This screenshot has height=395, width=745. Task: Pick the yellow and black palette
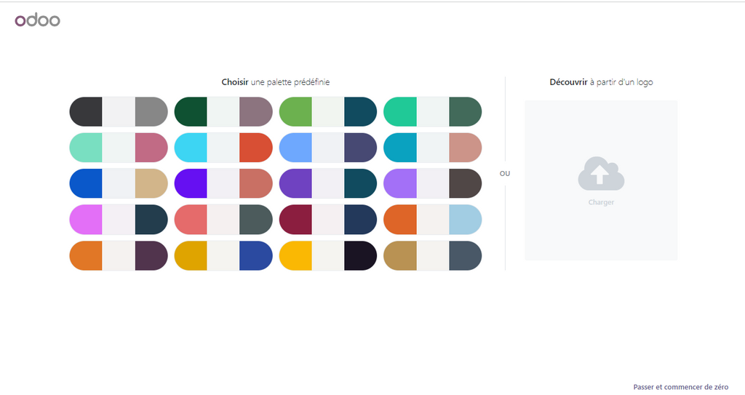[328, 255]
